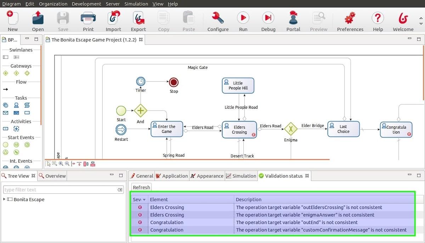The height and width of the screenshot is (243, 425).
Task: Select the Enigma gateway on diagram
Action: click(x=291, y=129)
